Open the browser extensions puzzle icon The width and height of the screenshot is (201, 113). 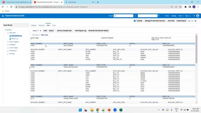tap(185, 7)
